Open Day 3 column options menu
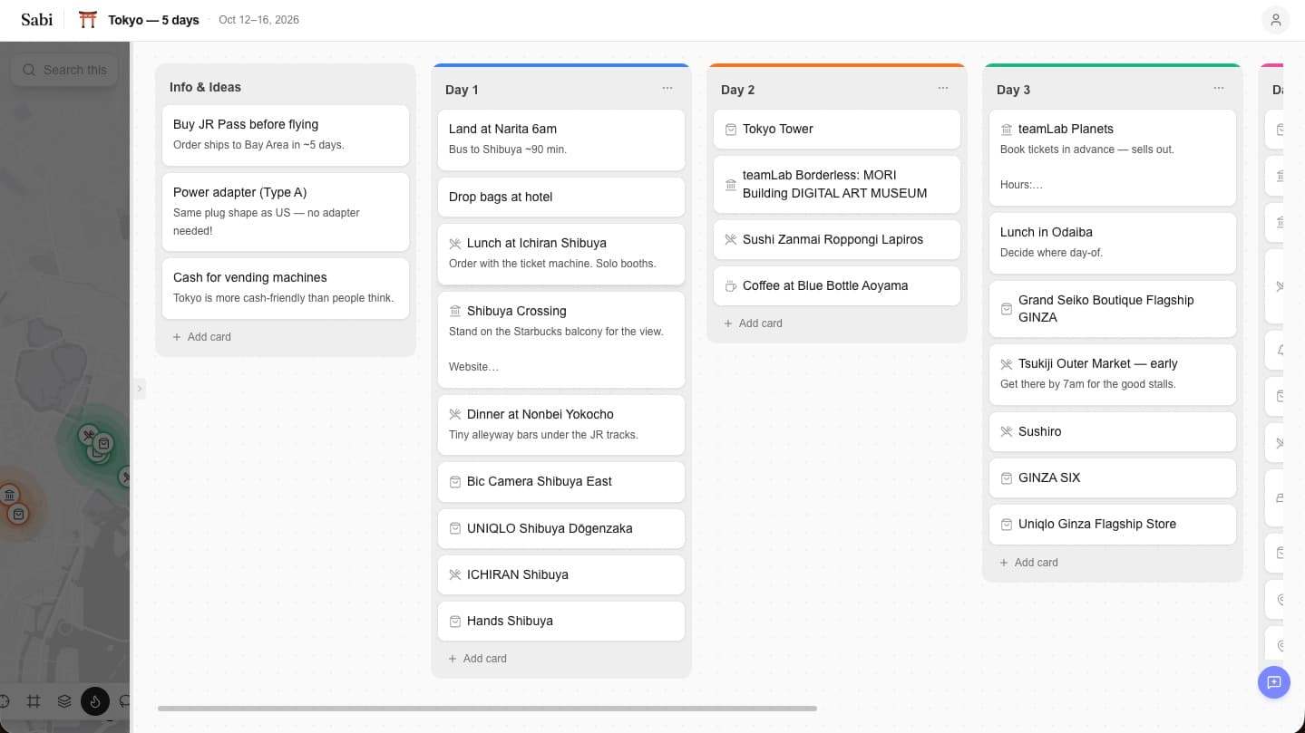This screenshot has height=733, width=1305. tap(1219, 89)
